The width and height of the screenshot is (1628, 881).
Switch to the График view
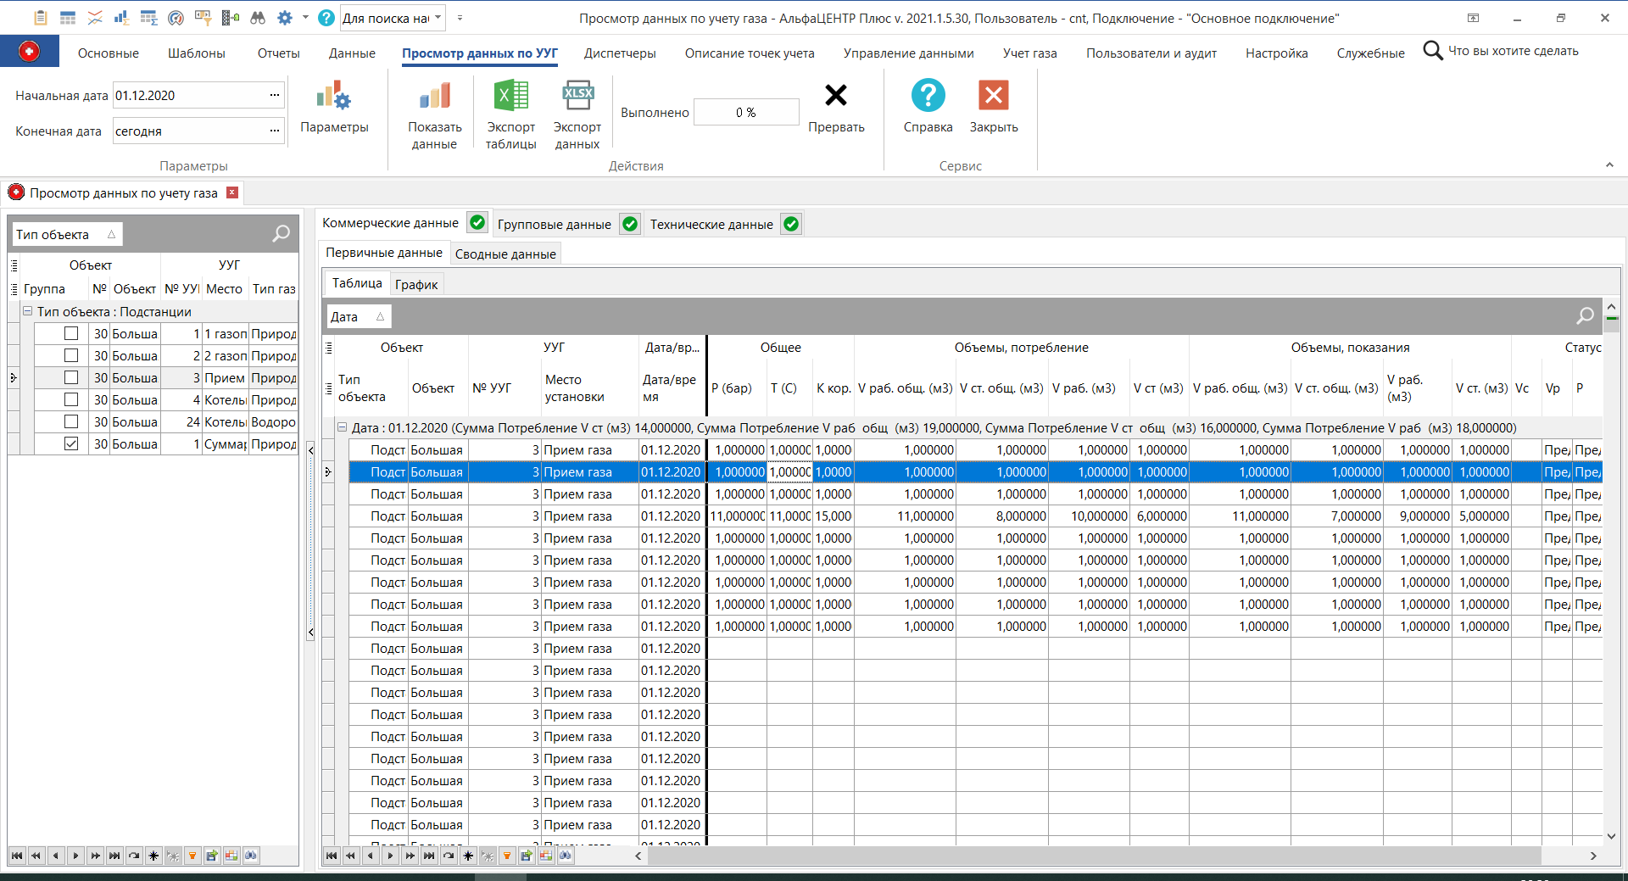(416, 283)
